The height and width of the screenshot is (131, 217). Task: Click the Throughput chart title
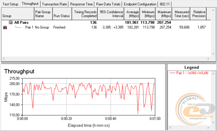point(19,71)
